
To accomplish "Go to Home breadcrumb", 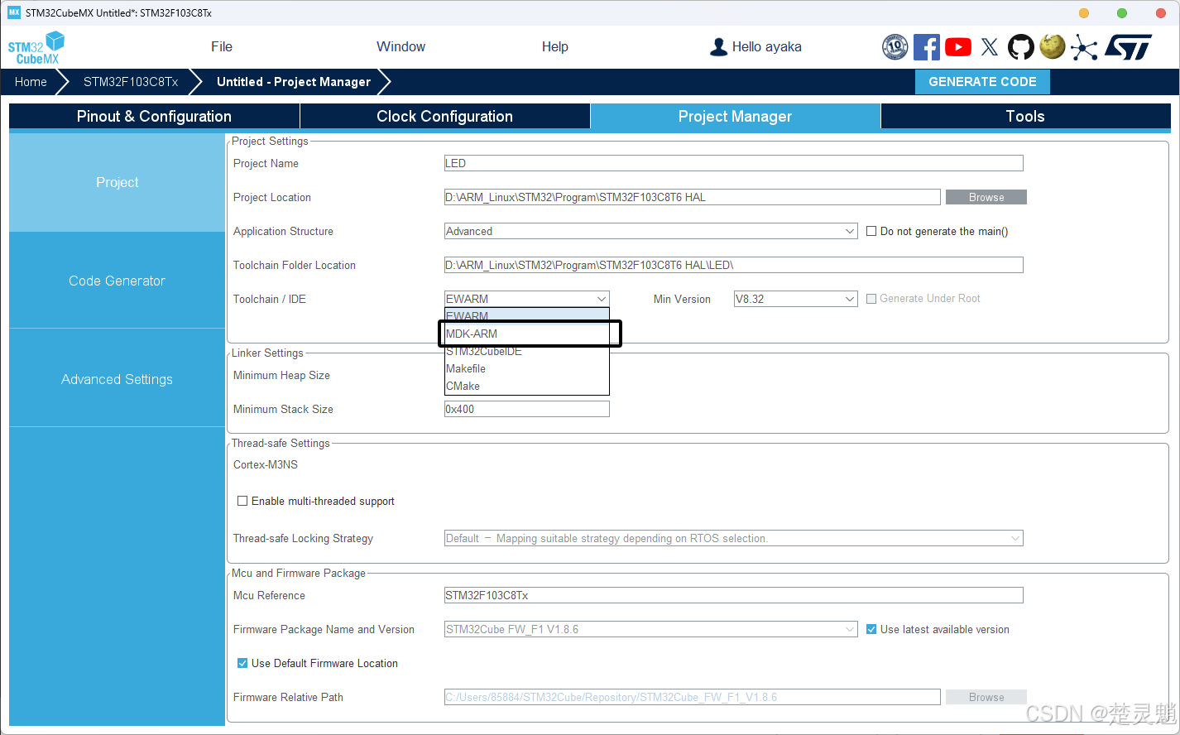I will [x=31, y=82].
